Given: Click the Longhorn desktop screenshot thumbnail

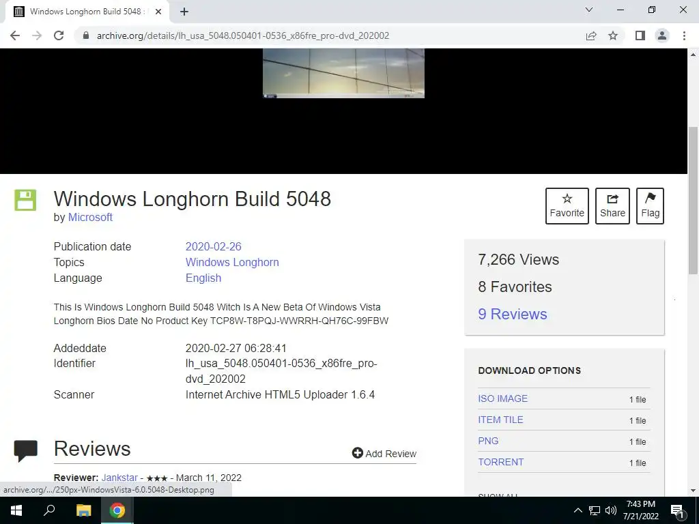Looking at the screenshot, I should coord(343,73).
